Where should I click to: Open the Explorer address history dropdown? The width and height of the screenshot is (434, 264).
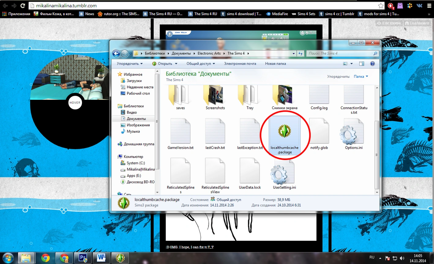point(294,54)
